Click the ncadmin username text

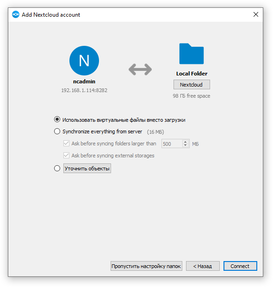click(84, 81)
